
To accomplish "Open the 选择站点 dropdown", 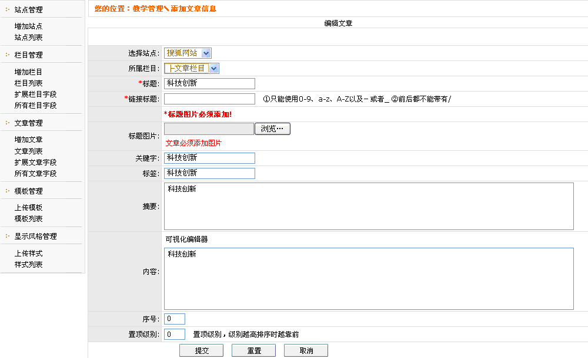I will point(188,53).
